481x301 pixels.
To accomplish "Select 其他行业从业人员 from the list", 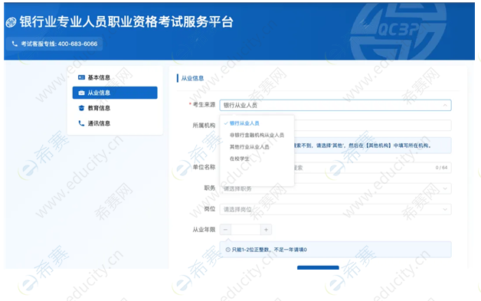I will pyautogui.click(x=250, y=147).
